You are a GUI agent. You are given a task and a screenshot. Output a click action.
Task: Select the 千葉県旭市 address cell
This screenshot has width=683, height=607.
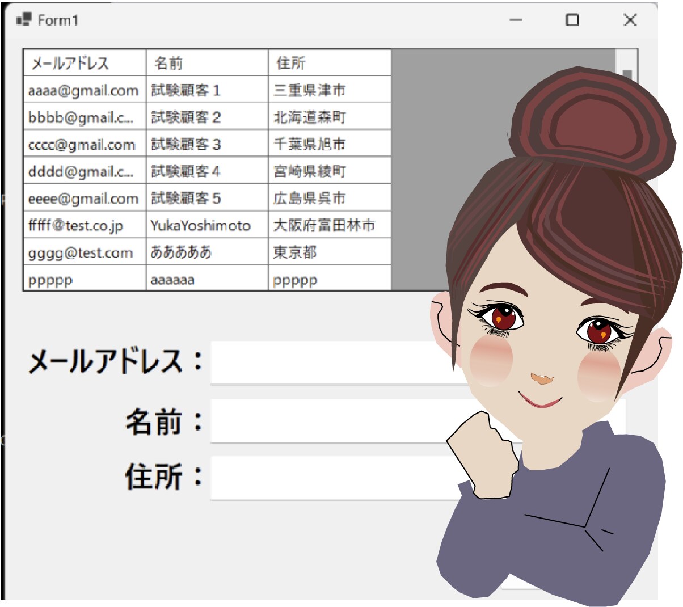coord(330,144)
